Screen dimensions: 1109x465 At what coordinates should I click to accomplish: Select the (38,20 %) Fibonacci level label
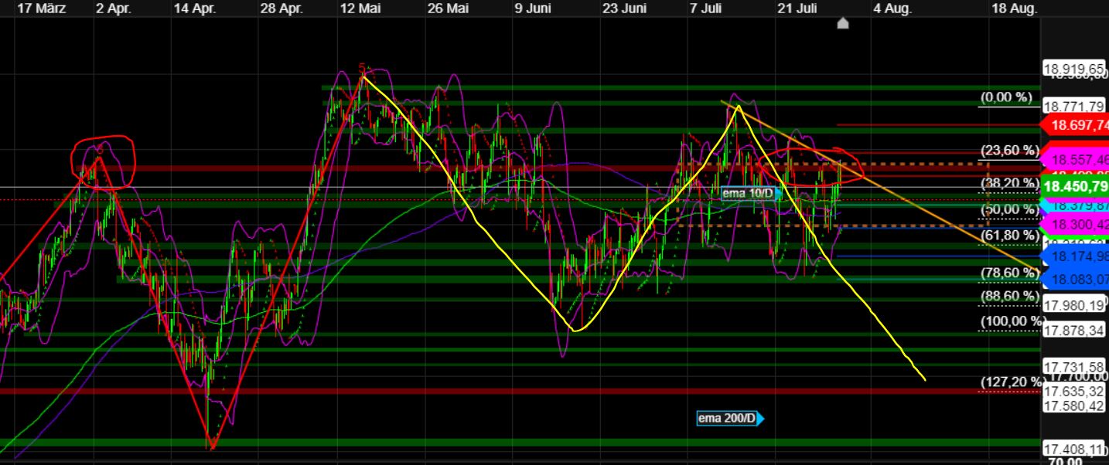[x=1009, y=184]
